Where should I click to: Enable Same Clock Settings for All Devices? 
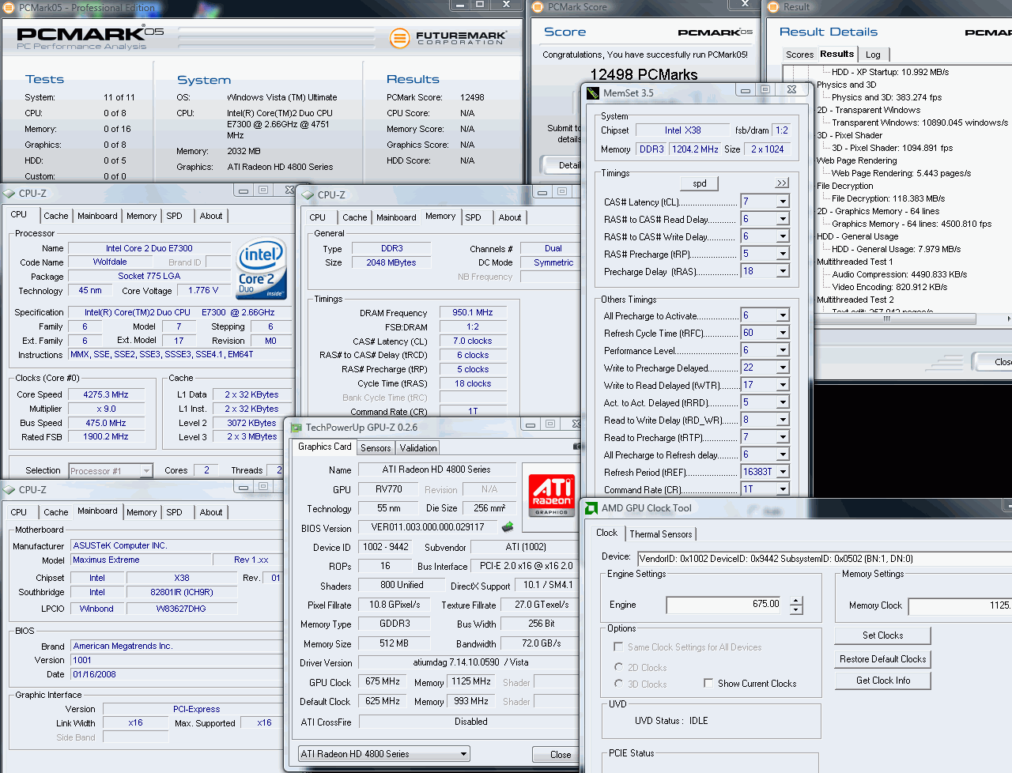click(618, 647)
